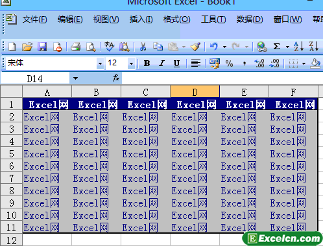Apply Percent style format
The image size is (323, 246).
point(229,63)
